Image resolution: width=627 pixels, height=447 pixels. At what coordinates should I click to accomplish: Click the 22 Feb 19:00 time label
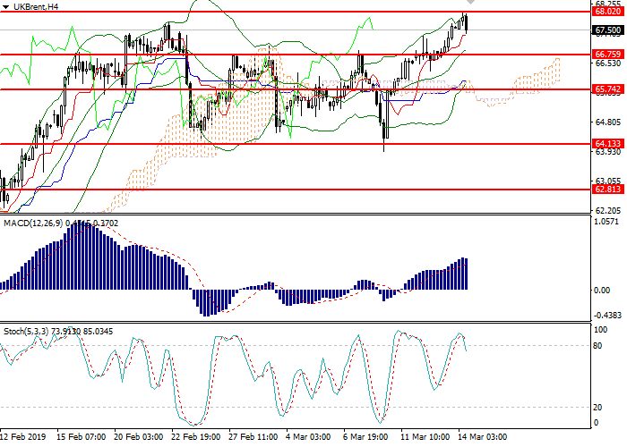197,438
